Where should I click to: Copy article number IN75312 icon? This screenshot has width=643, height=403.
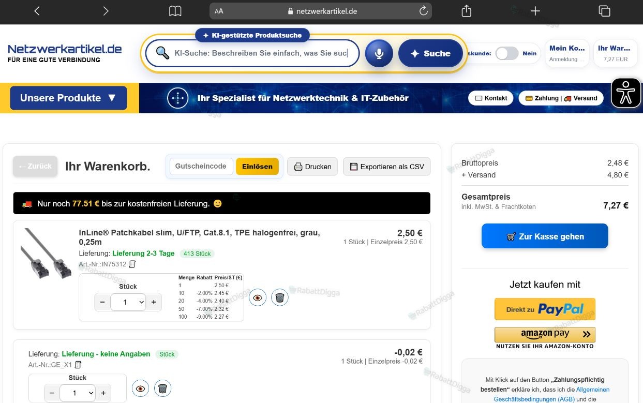(x=132, y=264)
